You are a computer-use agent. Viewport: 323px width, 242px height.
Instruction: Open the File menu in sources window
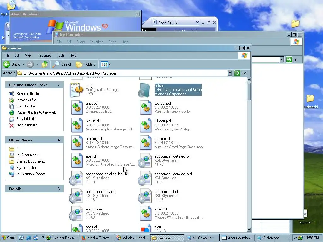tap(7, 55)
